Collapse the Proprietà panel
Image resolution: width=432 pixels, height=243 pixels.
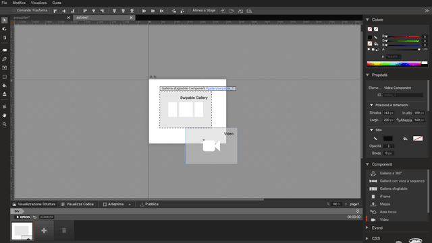367,75
